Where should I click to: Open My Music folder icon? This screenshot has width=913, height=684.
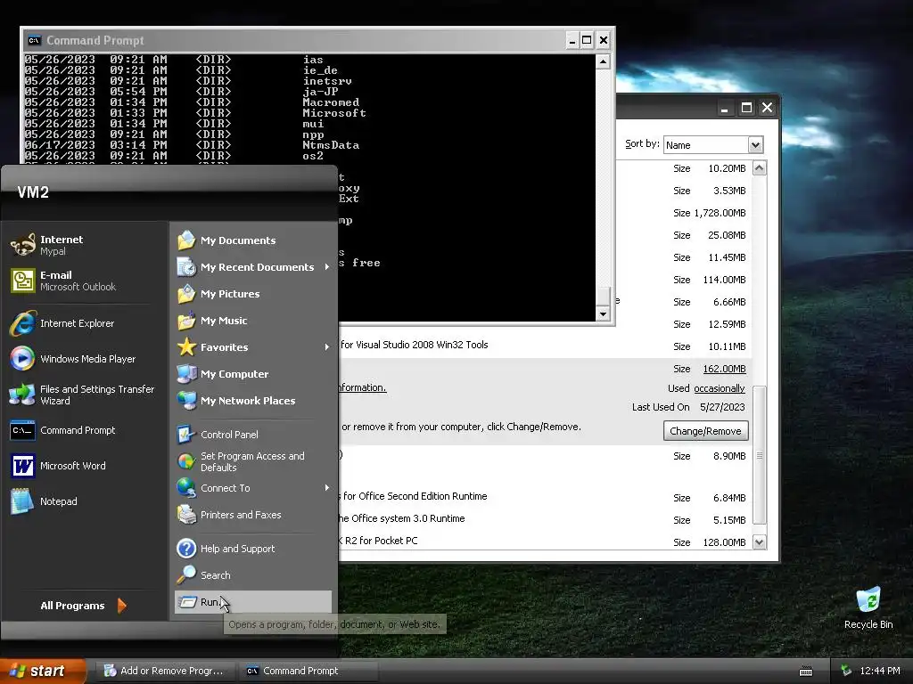pyautogui.click(x=186, y=321)
